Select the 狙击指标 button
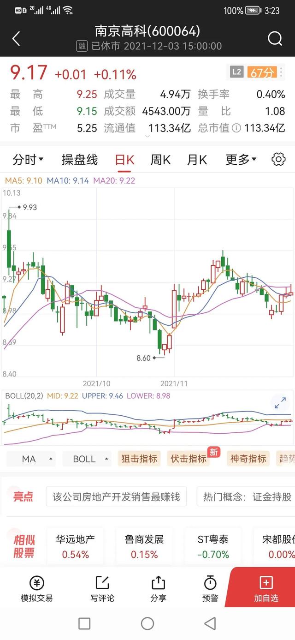This screenshot has width=295, height=640. click(x=139, y=459)
